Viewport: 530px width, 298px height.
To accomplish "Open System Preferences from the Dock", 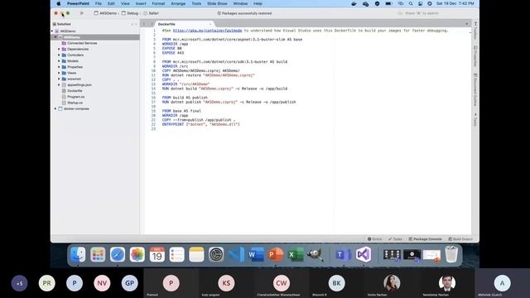I will coord(216,254).
